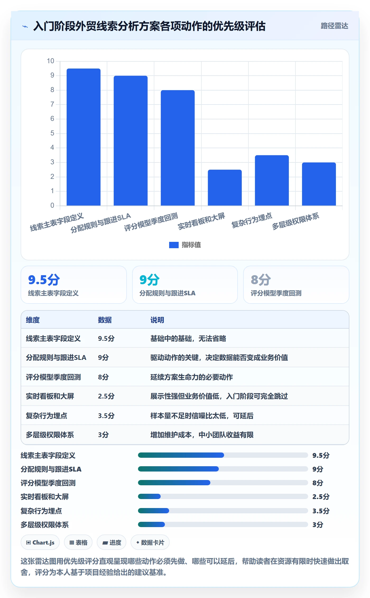Image resolution: width=370 pixels, height=598 pixels.
Task: Click x-axis label 实时看板和大屏
Action: [201, 221]
